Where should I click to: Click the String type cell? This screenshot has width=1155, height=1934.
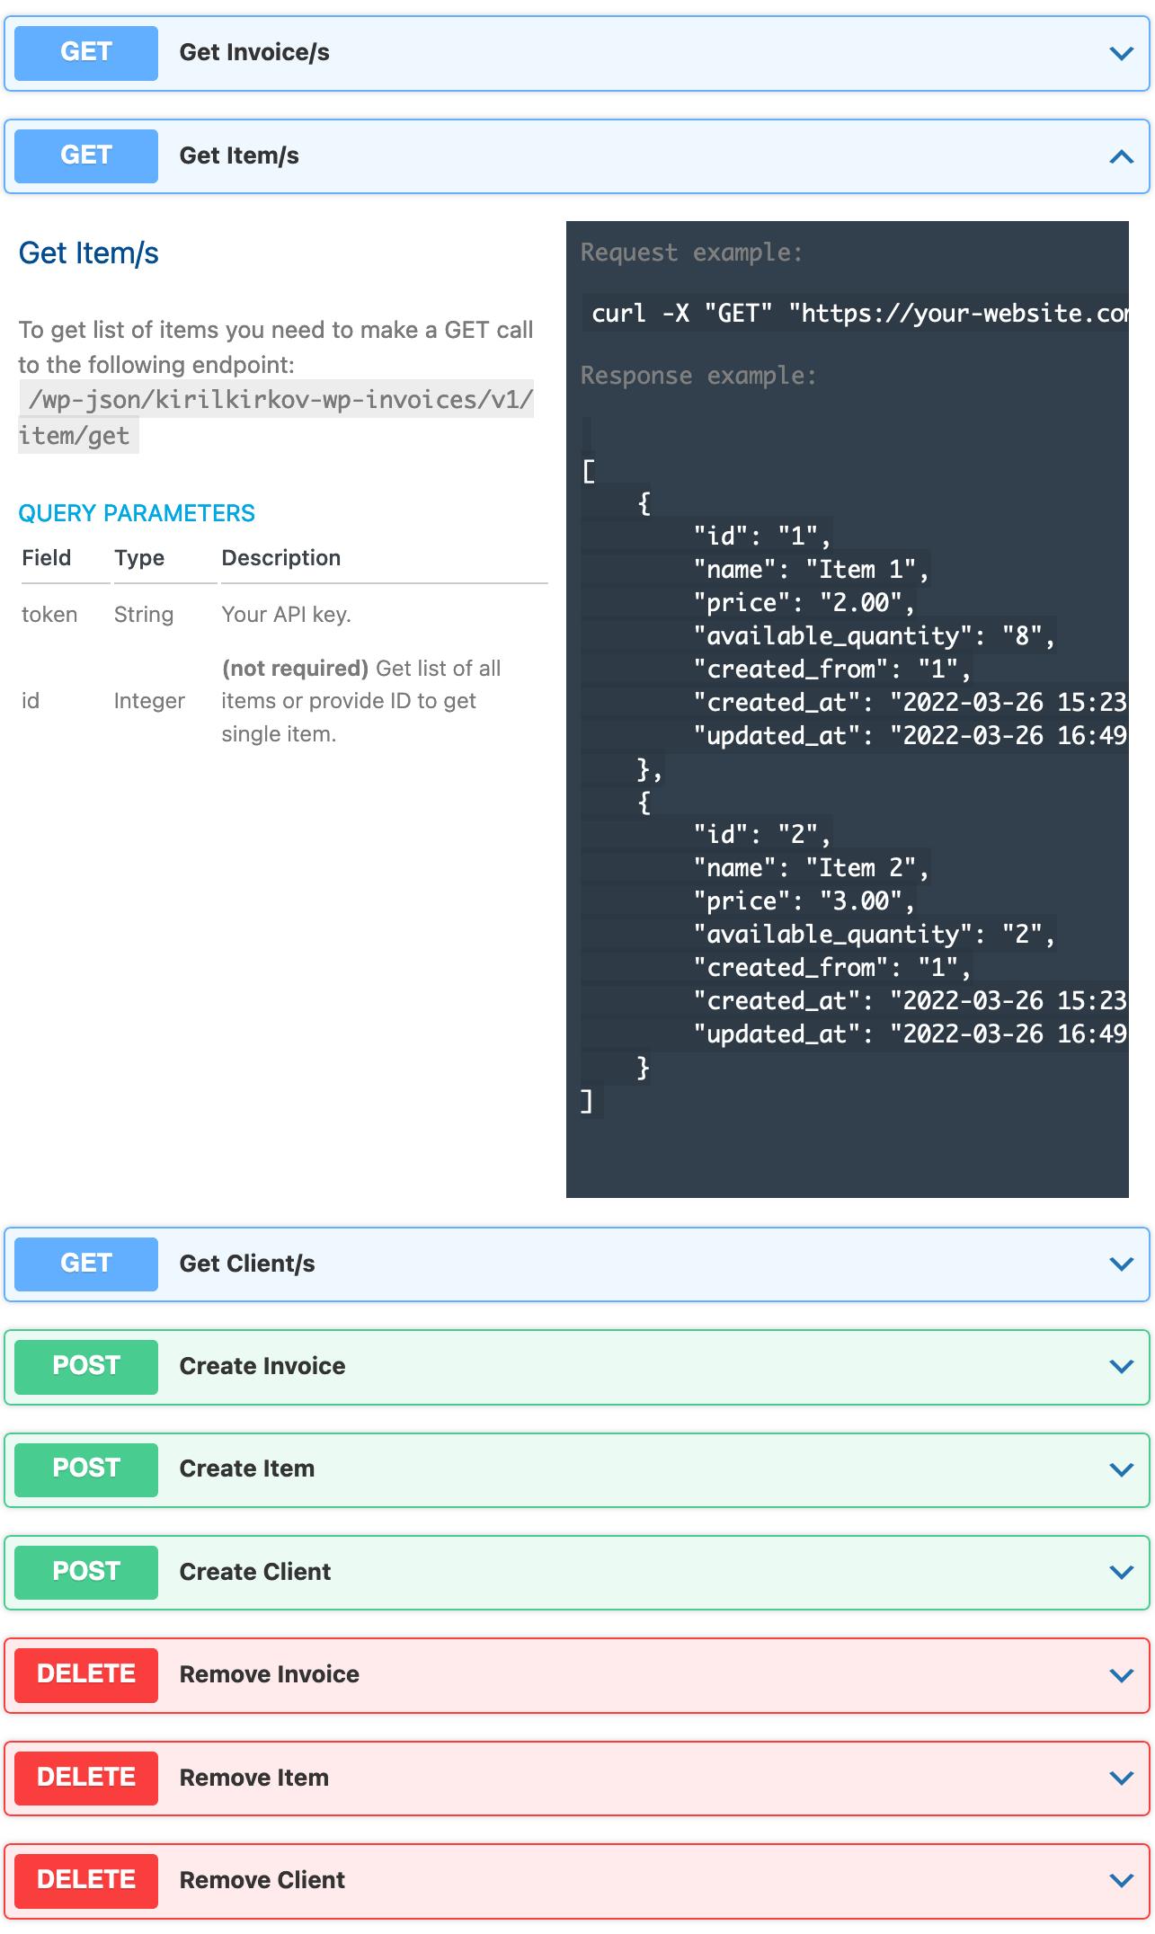point(144,615)
